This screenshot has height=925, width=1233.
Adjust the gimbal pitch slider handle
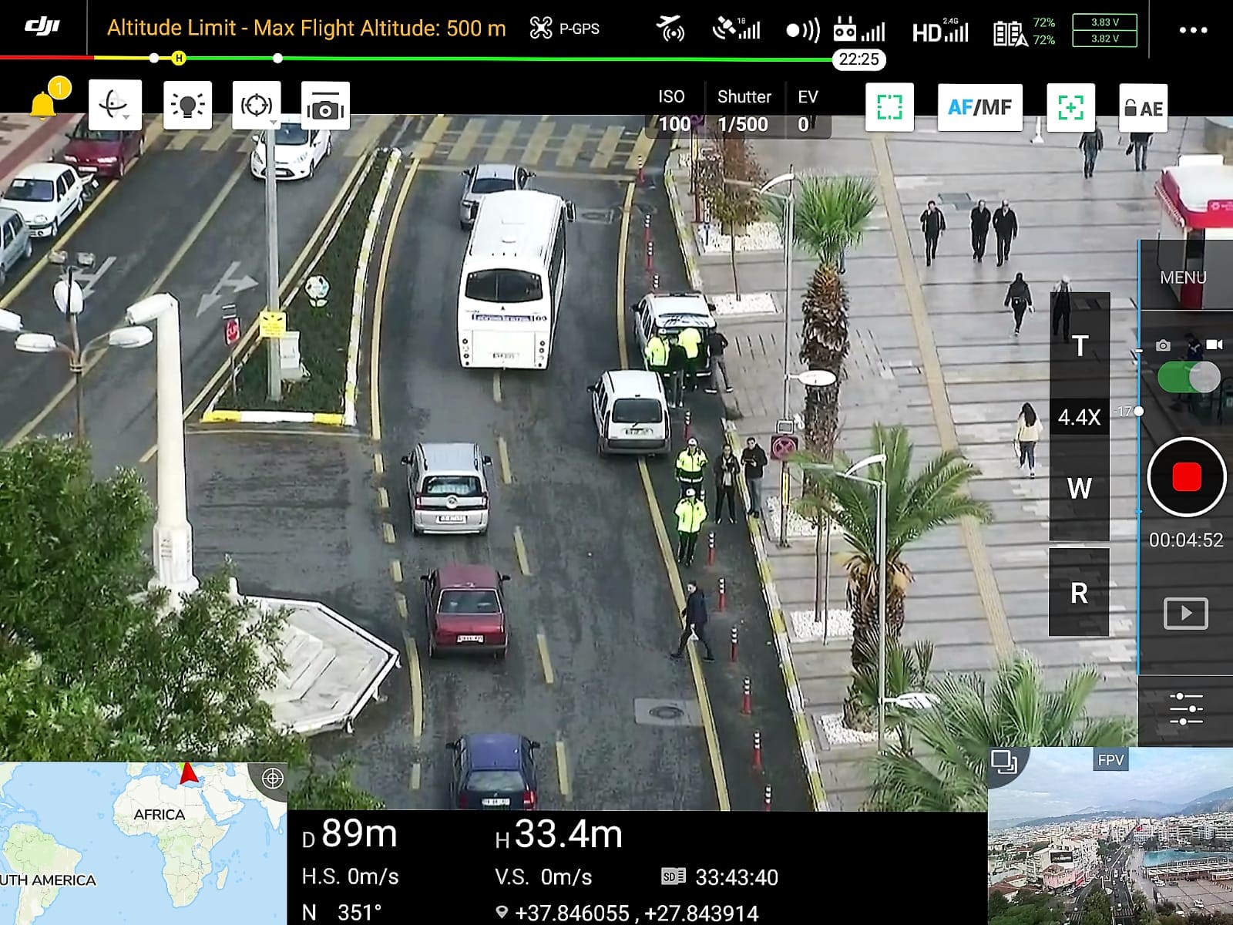coord(1139,412)
